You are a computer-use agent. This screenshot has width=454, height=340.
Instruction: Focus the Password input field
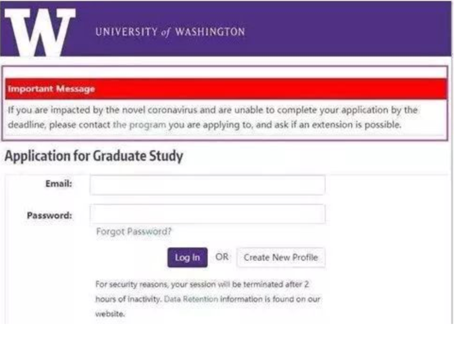coord(207,214)
